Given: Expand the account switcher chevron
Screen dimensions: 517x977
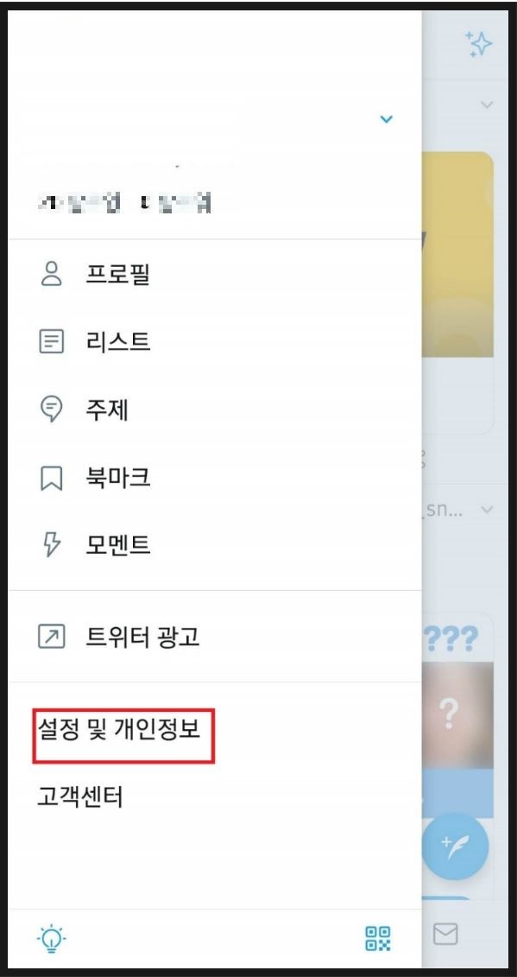Looking at the screenshot, I should 386,119.
